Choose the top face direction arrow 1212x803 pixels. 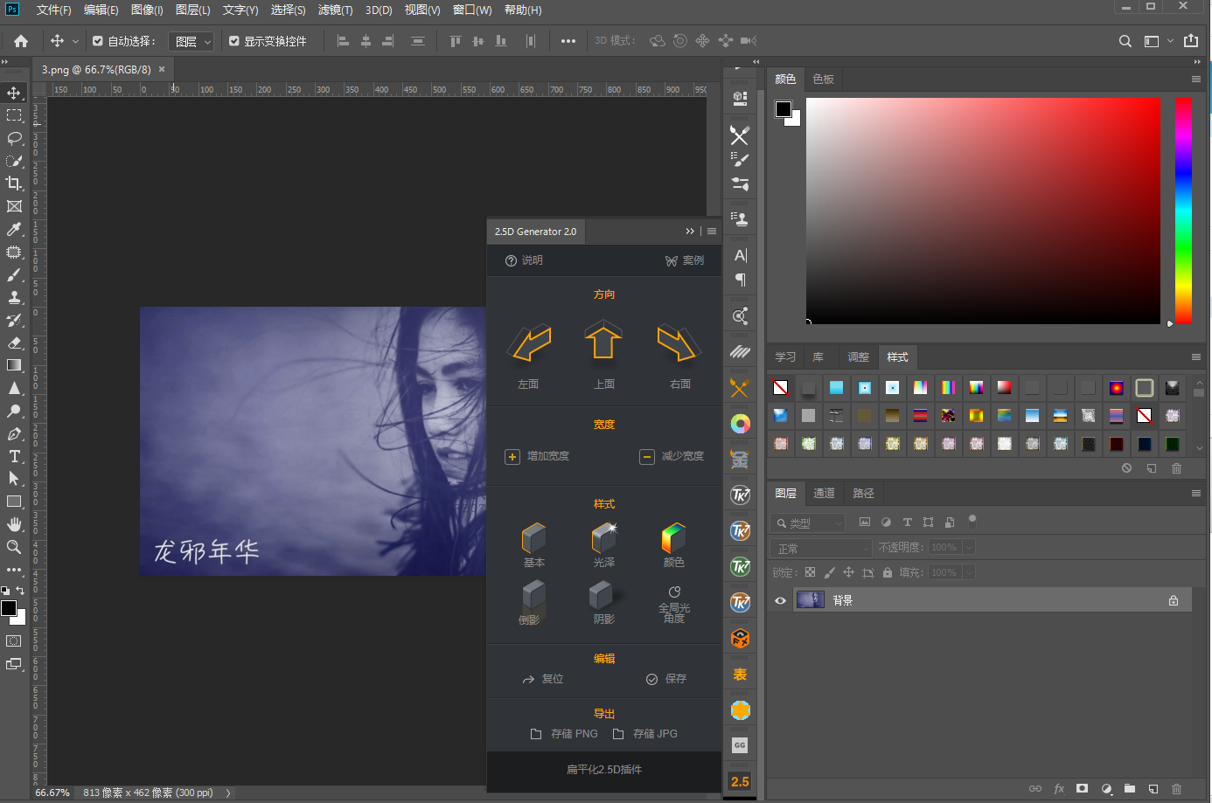603,341
